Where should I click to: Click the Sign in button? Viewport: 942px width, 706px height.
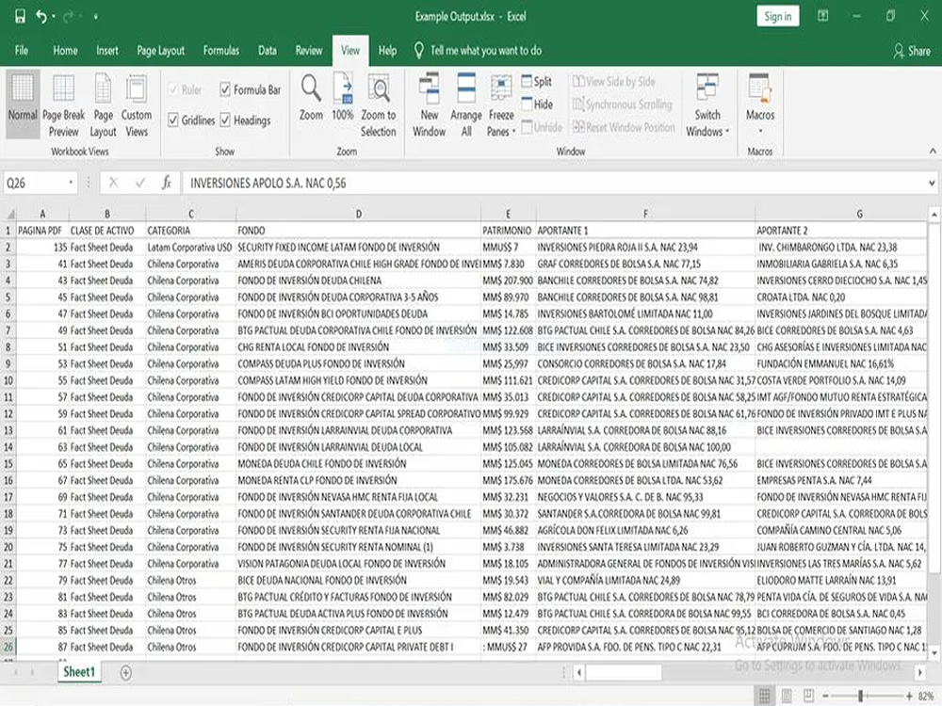777,16
